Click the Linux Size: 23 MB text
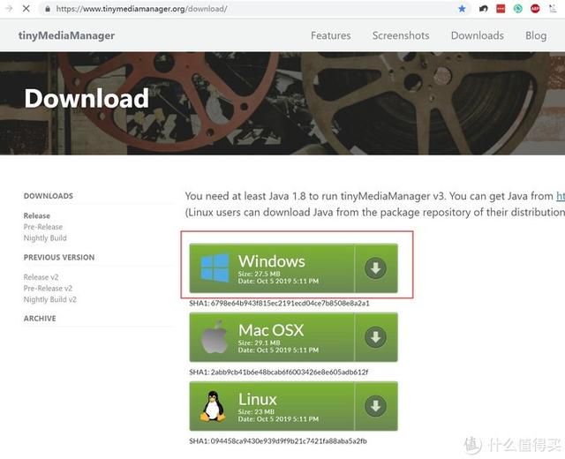Viewport: 565px width, 459px height. tap(256, 411)
